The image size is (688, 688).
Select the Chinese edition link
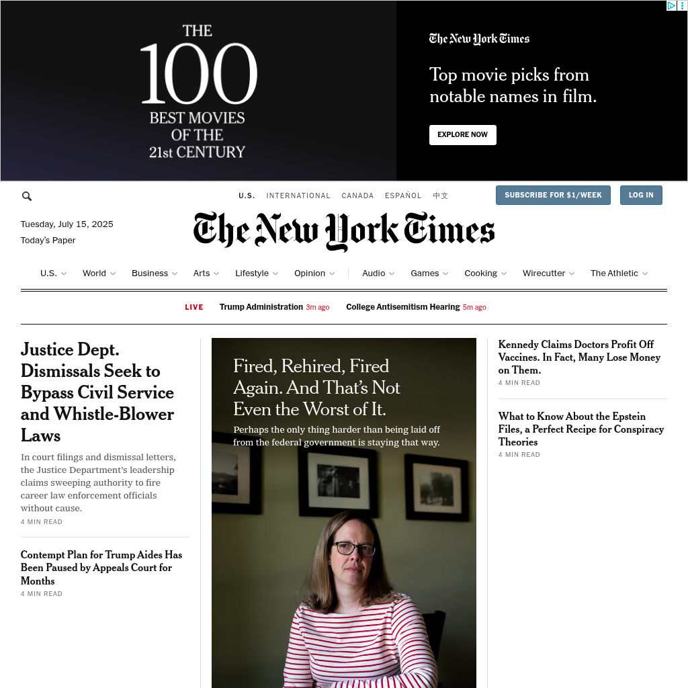tap(440, 196)
